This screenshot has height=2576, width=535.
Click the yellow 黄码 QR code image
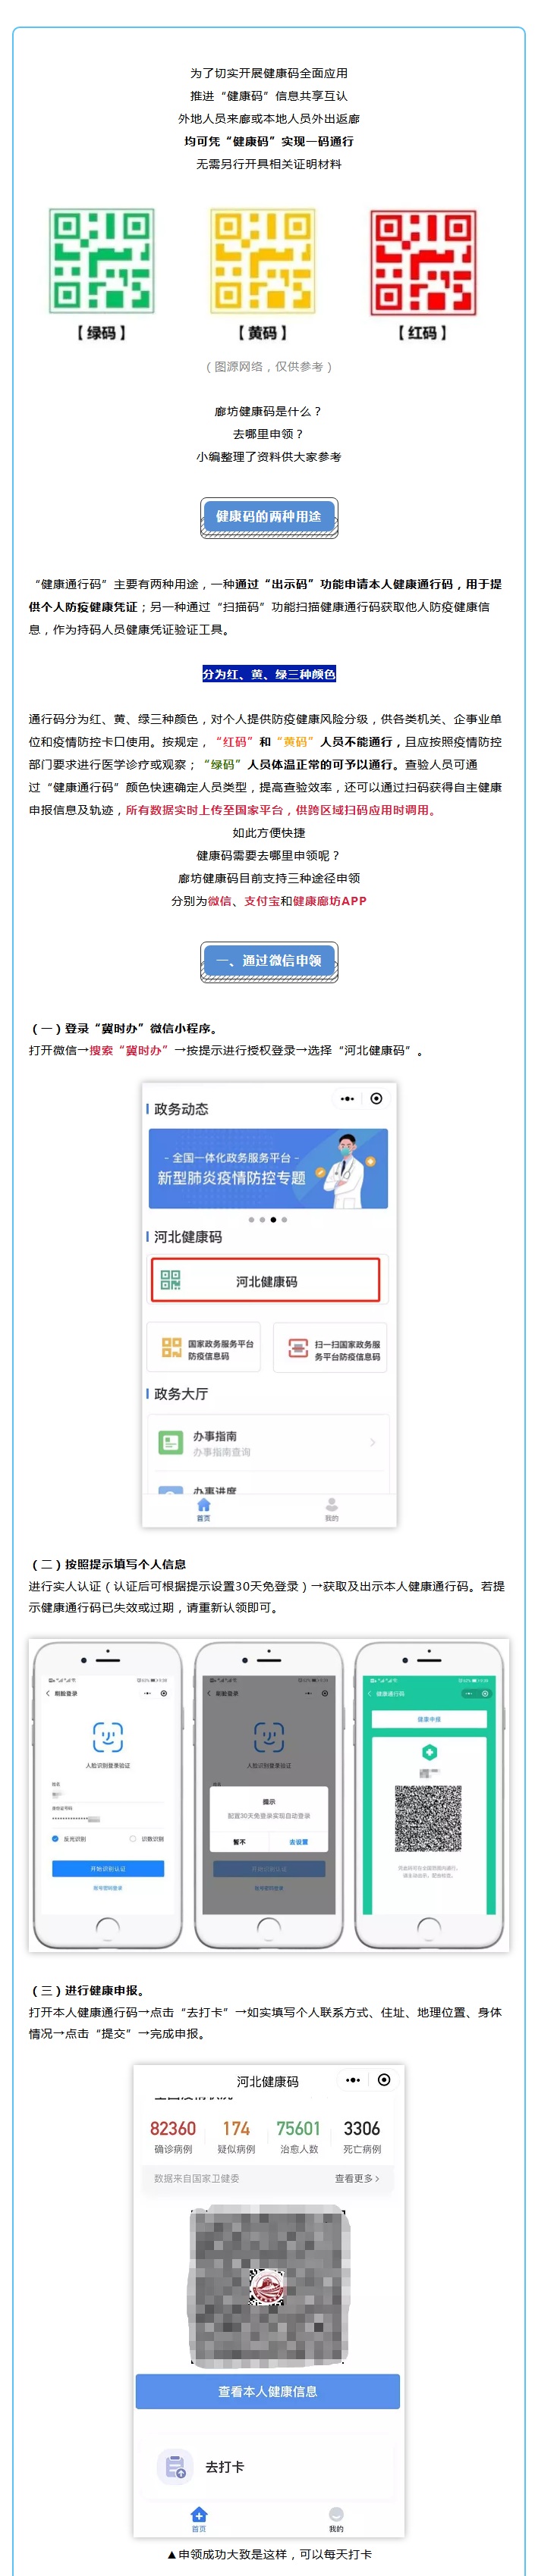tap(262, 261)
